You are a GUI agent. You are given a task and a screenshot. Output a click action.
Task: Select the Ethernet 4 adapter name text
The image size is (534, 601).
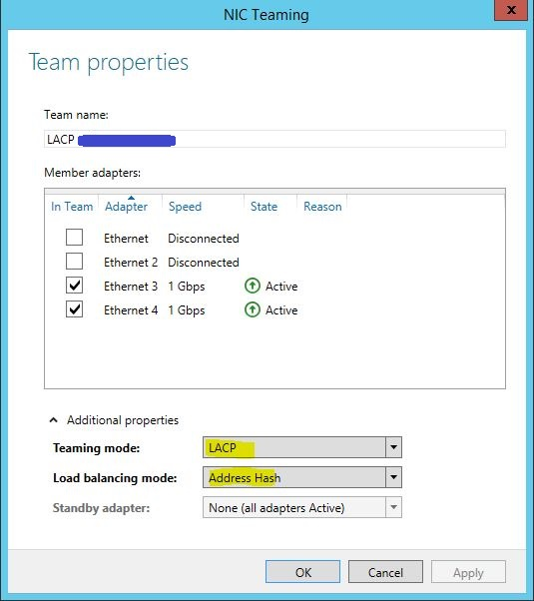[x=131, y=310]
